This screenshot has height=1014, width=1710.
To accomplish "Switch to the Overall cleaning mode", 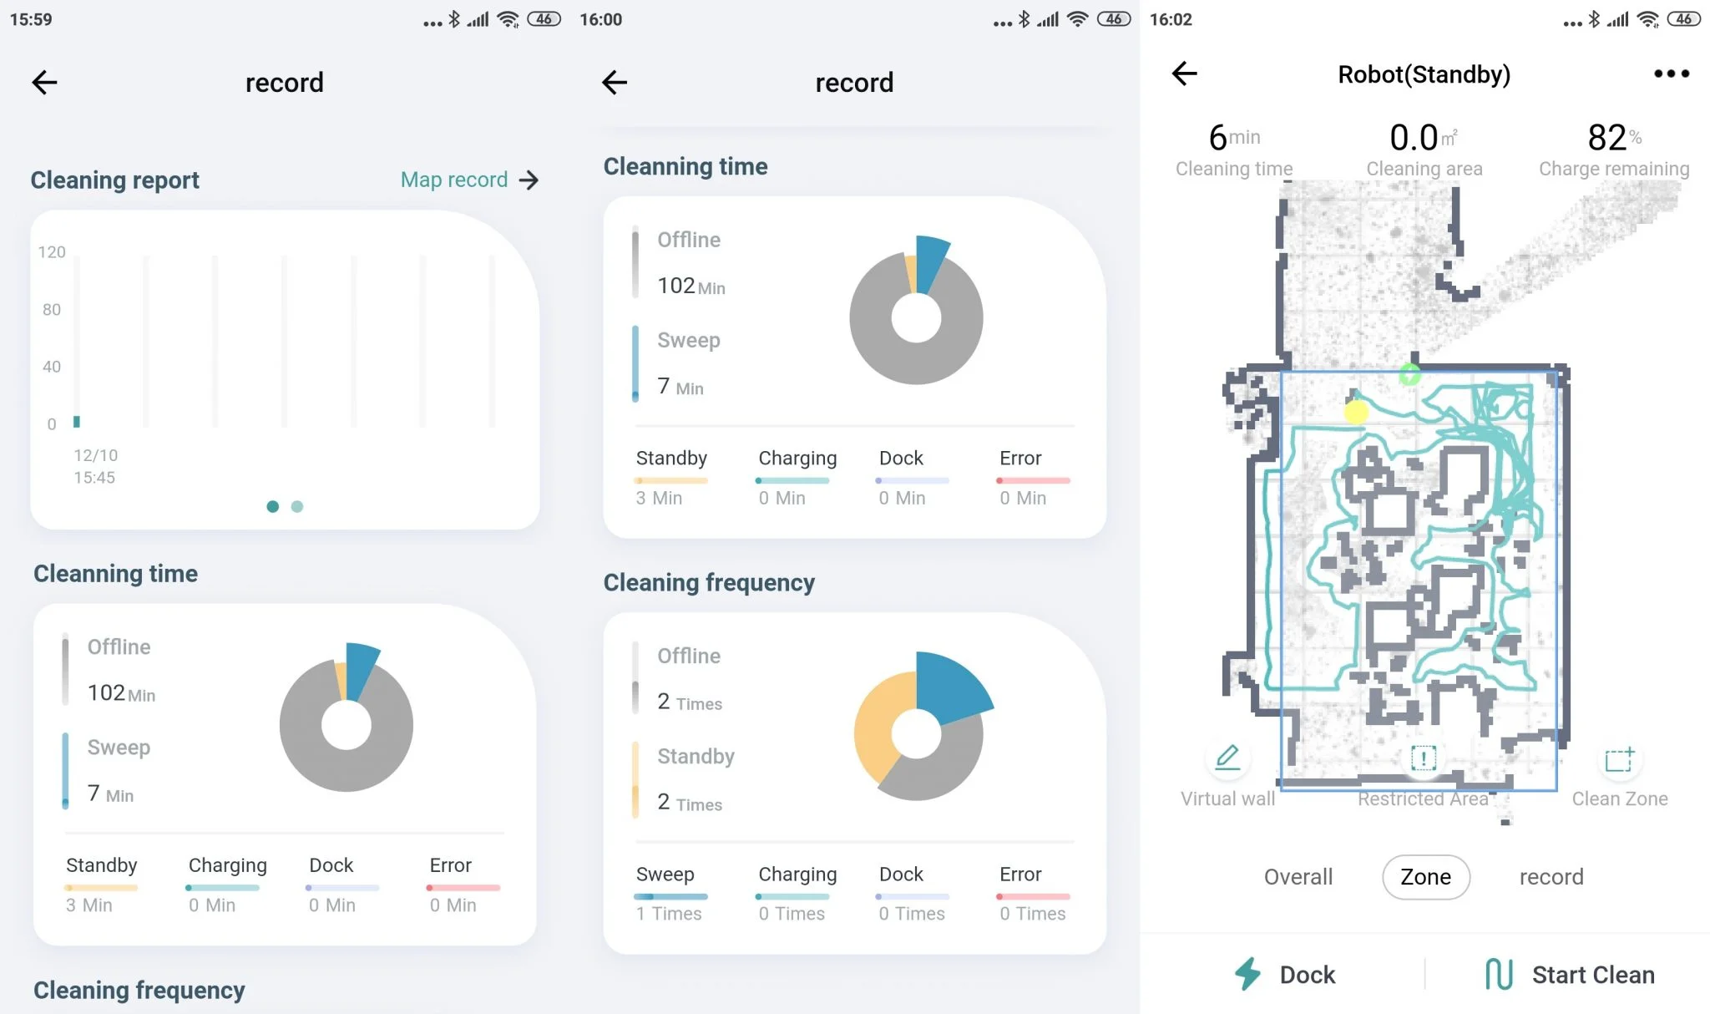I will (x=1298, y=876).
